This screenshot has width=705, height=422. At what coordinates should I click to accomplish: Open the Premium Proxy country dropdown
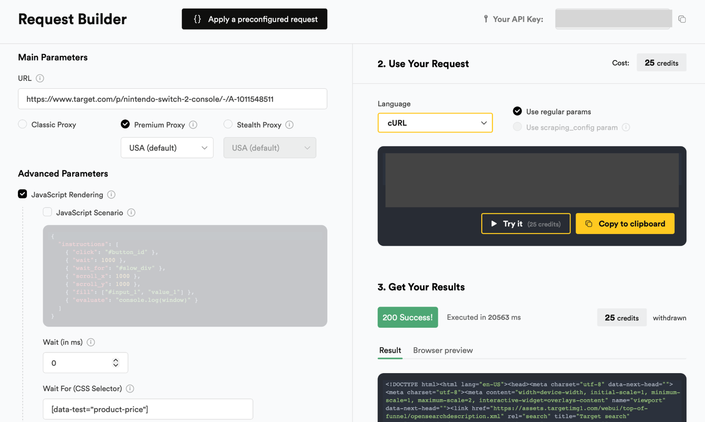167,148
